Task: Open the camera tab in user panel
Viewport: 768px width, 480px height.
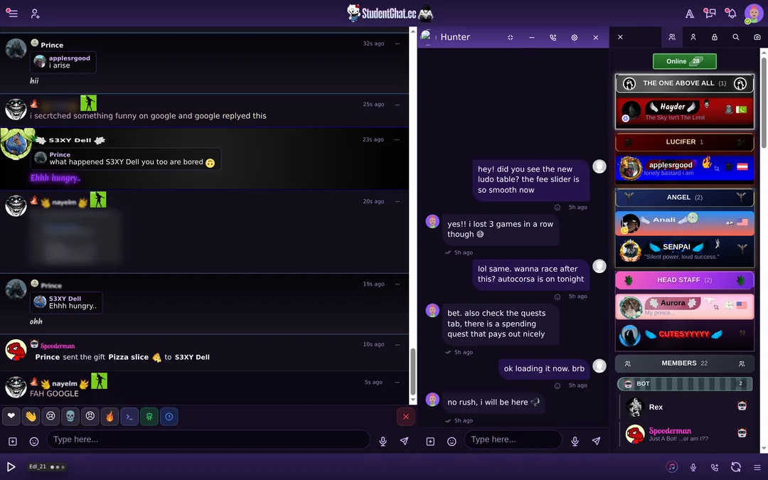Action: [x=757, y=37]
